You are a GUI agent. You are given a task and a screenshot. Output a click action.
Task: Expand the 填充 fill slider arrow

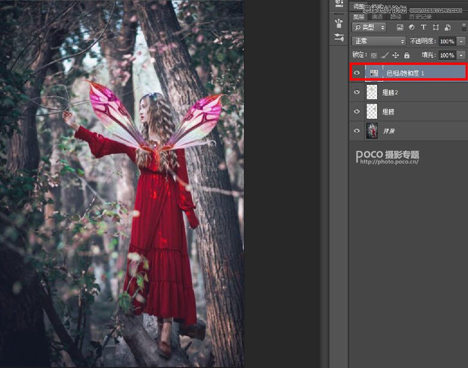461,55
